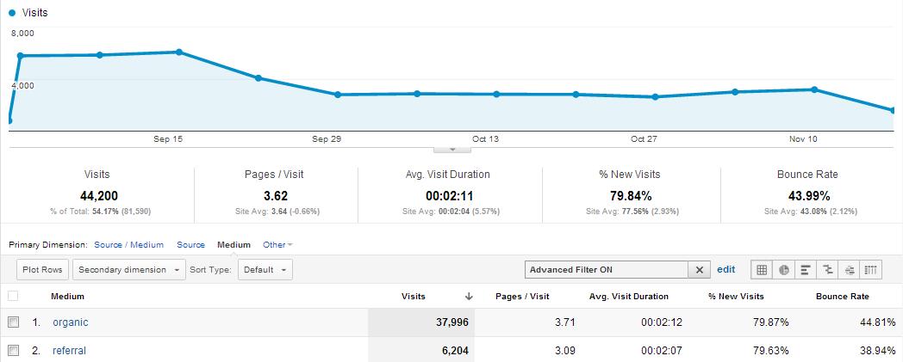Select the Performance bar view icon
The width and height of the screenshot is (903, 362).
click(806, 270)
